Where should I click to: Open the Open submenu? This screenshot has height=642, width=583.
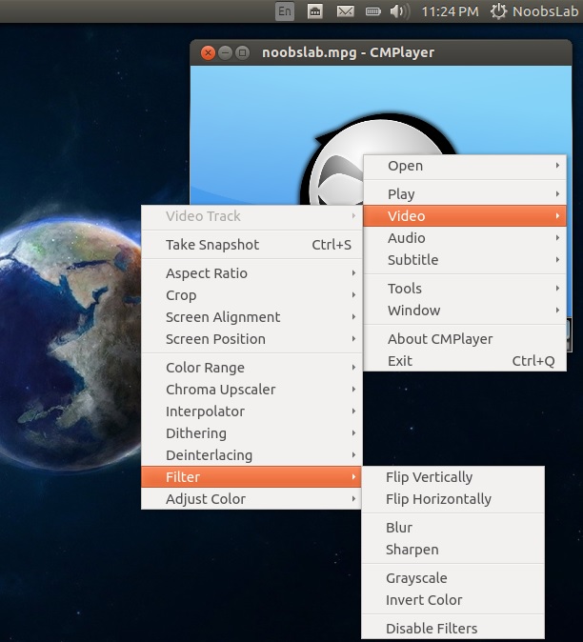coord(465,166)
